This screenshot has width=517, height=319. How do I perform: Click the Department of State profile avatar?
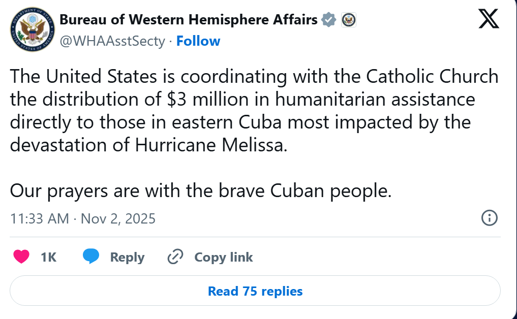tap(32, 29)
